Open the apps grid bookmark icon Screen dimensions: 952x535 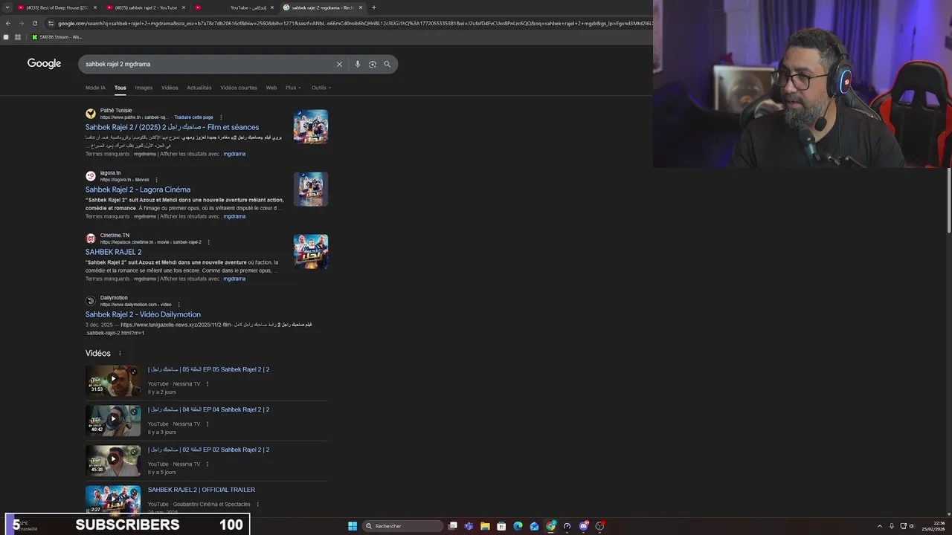17,36
